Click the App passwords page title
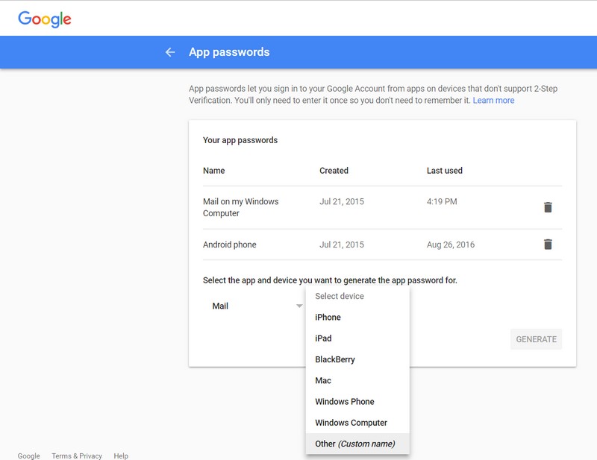This screenshot has height=460, width=597. click(x=229, y=52)
